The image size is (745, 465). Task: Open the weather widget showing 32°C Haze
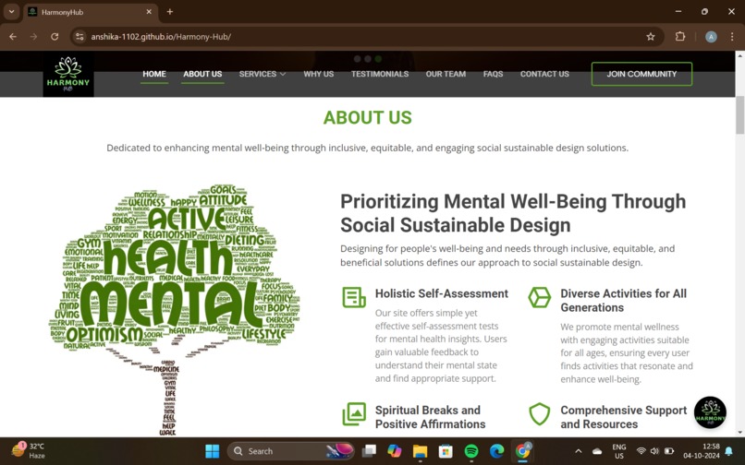click(x=29, y=450)
